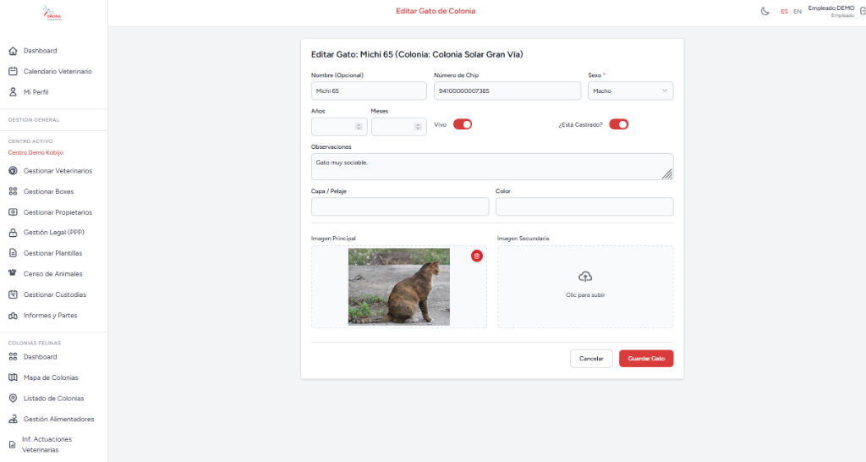The height and width of the screenshot is (462, 866).
Task: Switch language to ES
Action: coord(784,12)
